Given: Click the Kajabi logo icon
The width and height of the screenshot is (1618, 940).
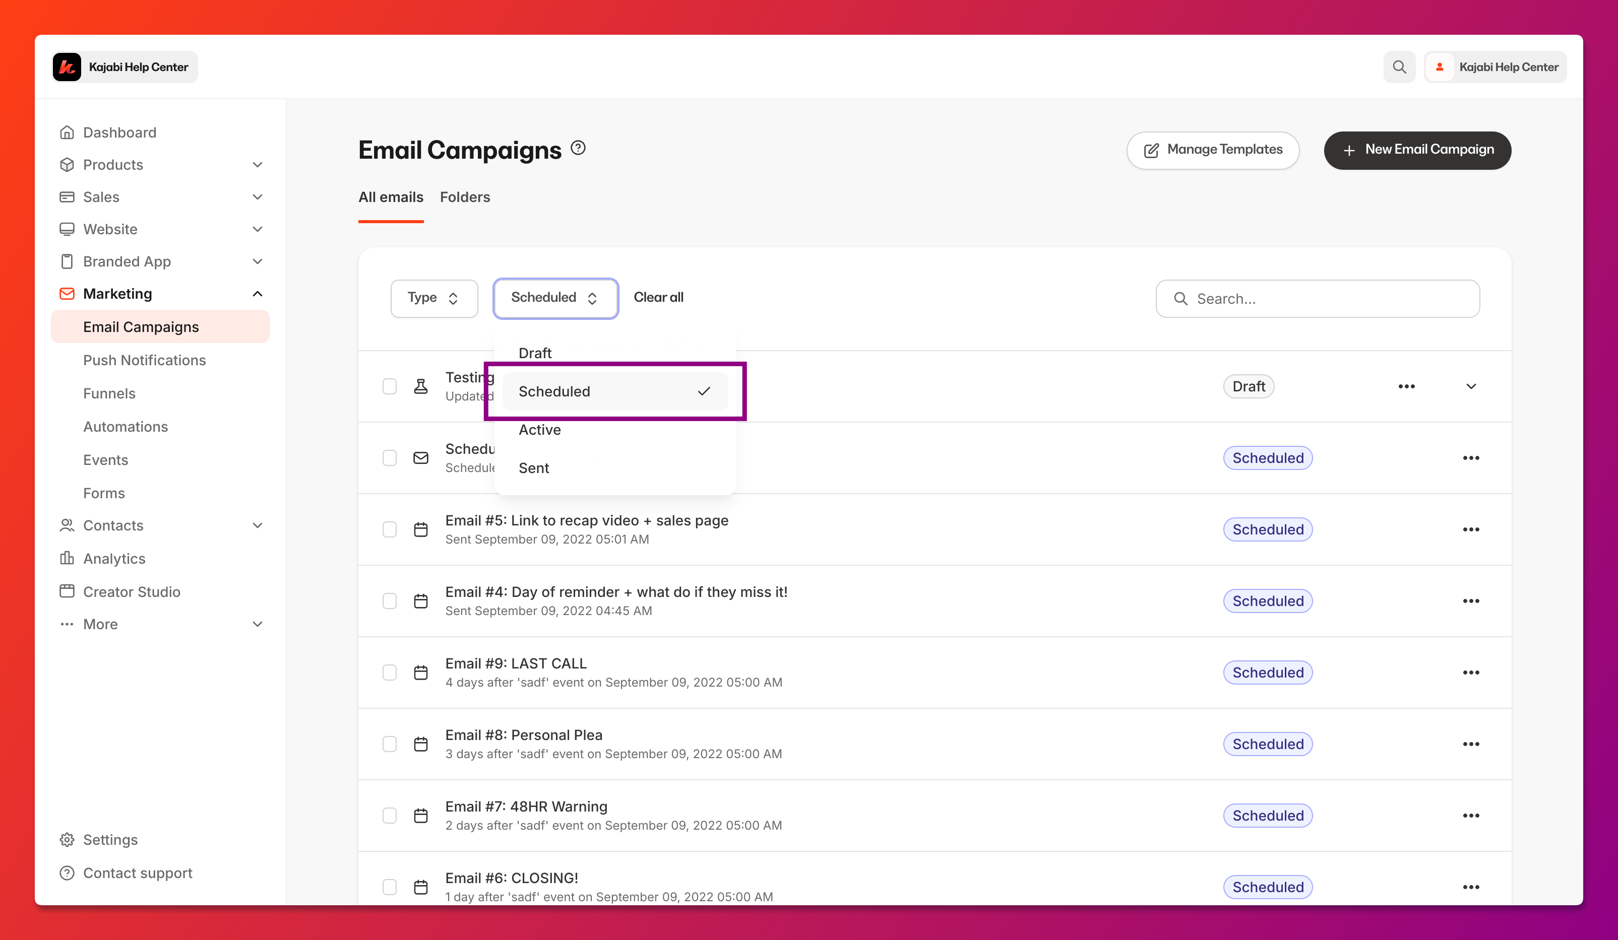Looking at the screenshot, I should 67,66.
